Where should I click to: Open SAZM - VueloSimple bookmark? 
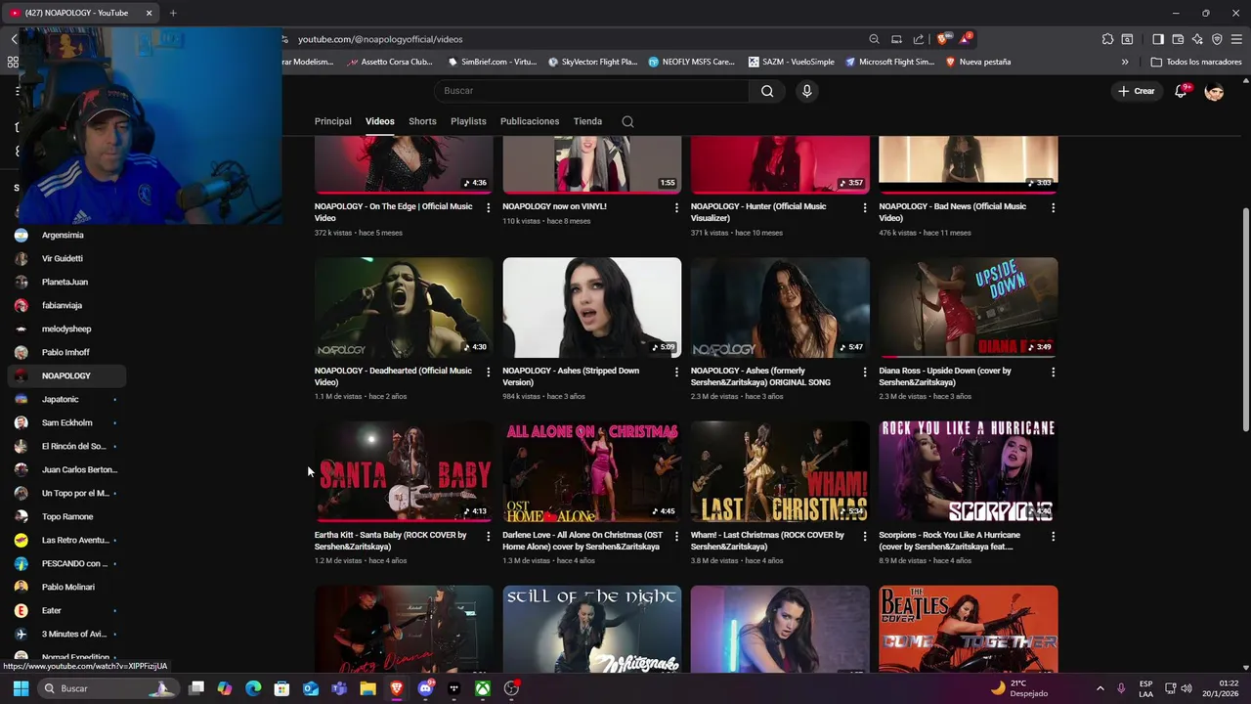[791, 62]
